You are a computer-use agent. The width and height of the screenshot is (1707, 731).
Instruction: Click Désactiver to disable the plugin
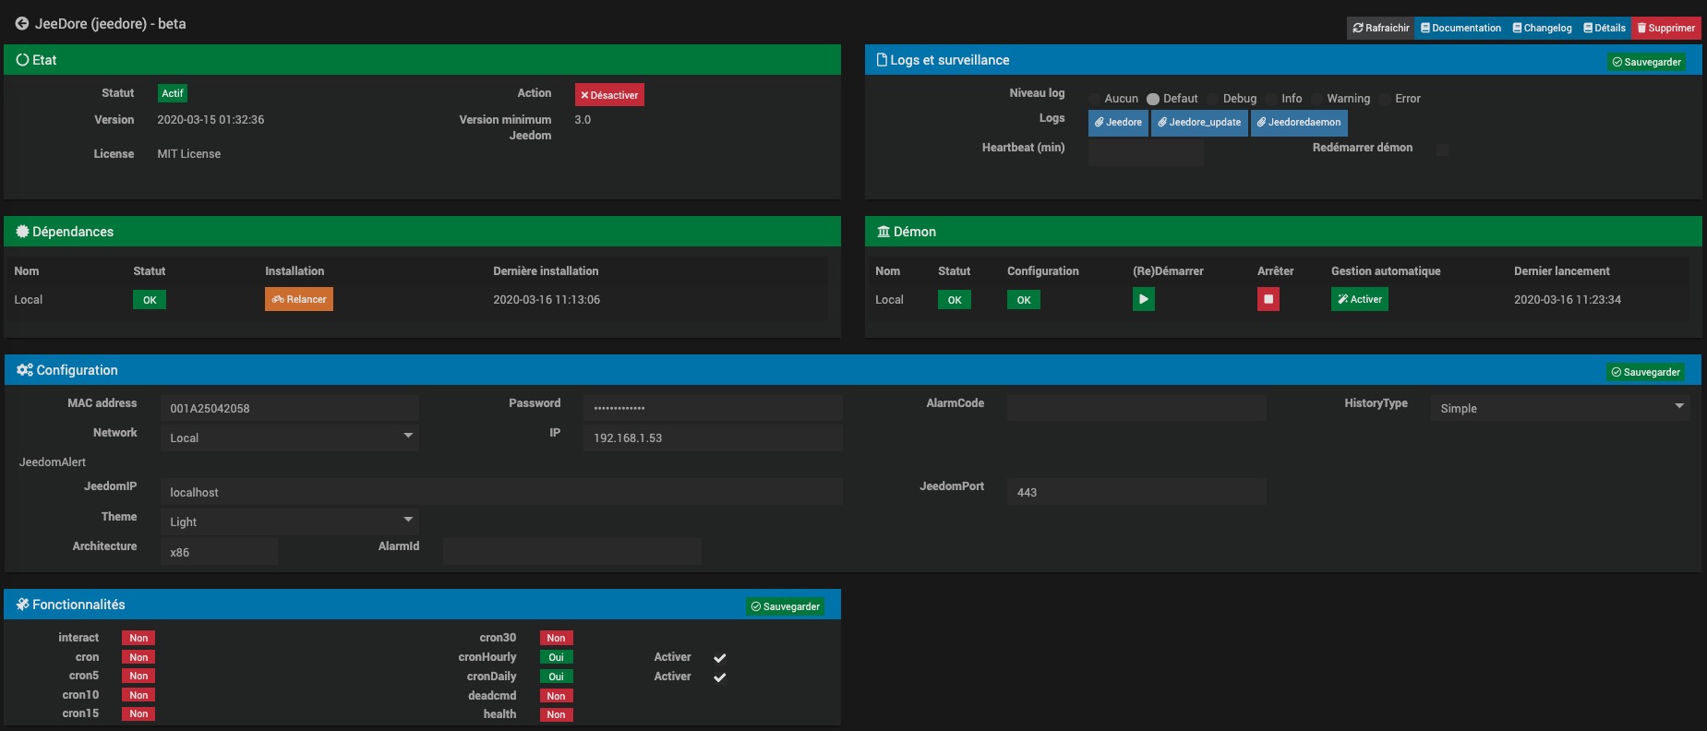(609, 95)
